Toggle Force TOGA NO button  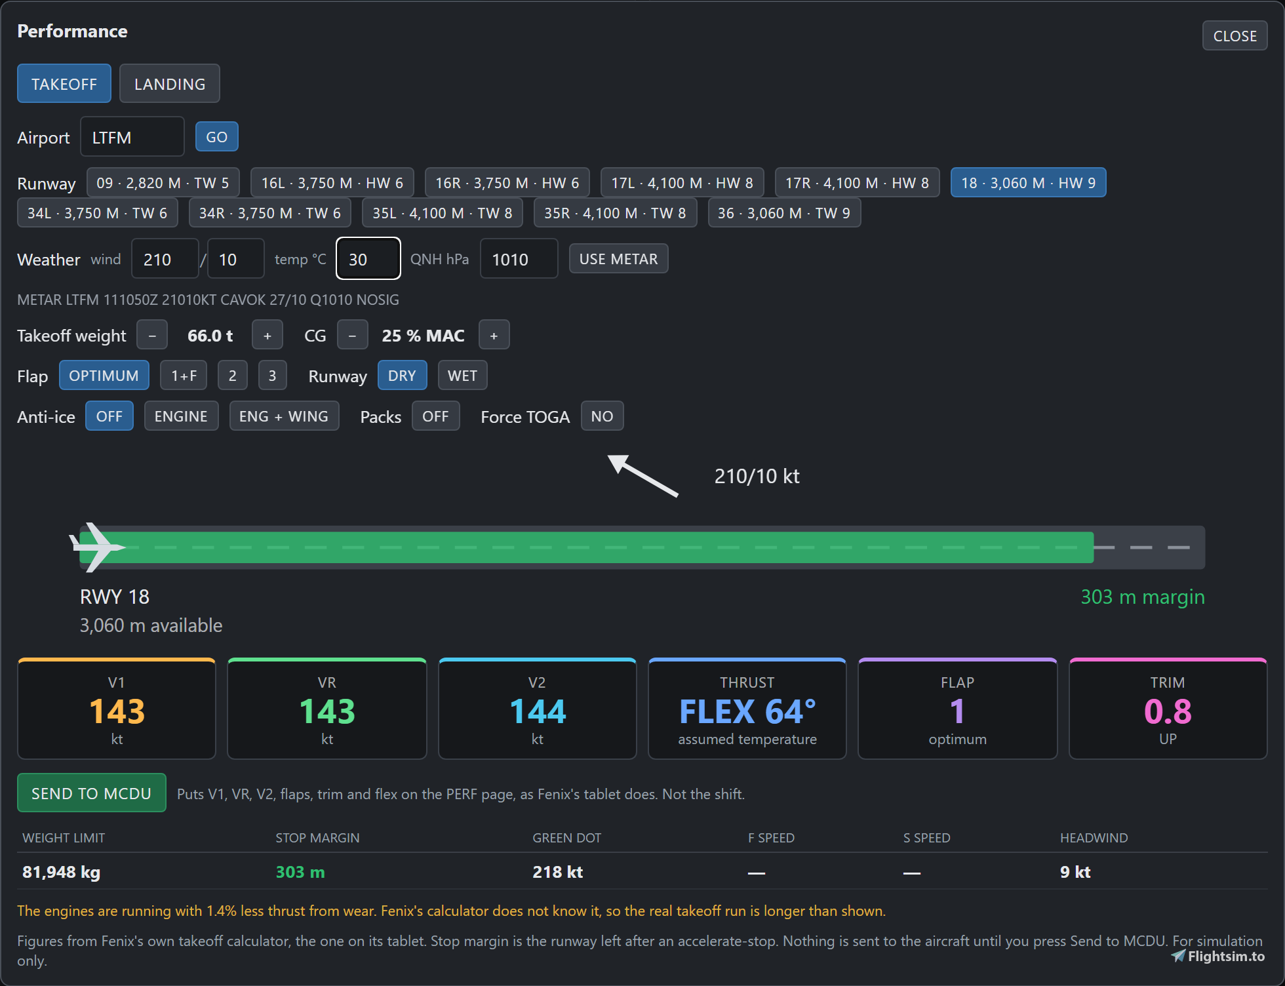(603, 416)
